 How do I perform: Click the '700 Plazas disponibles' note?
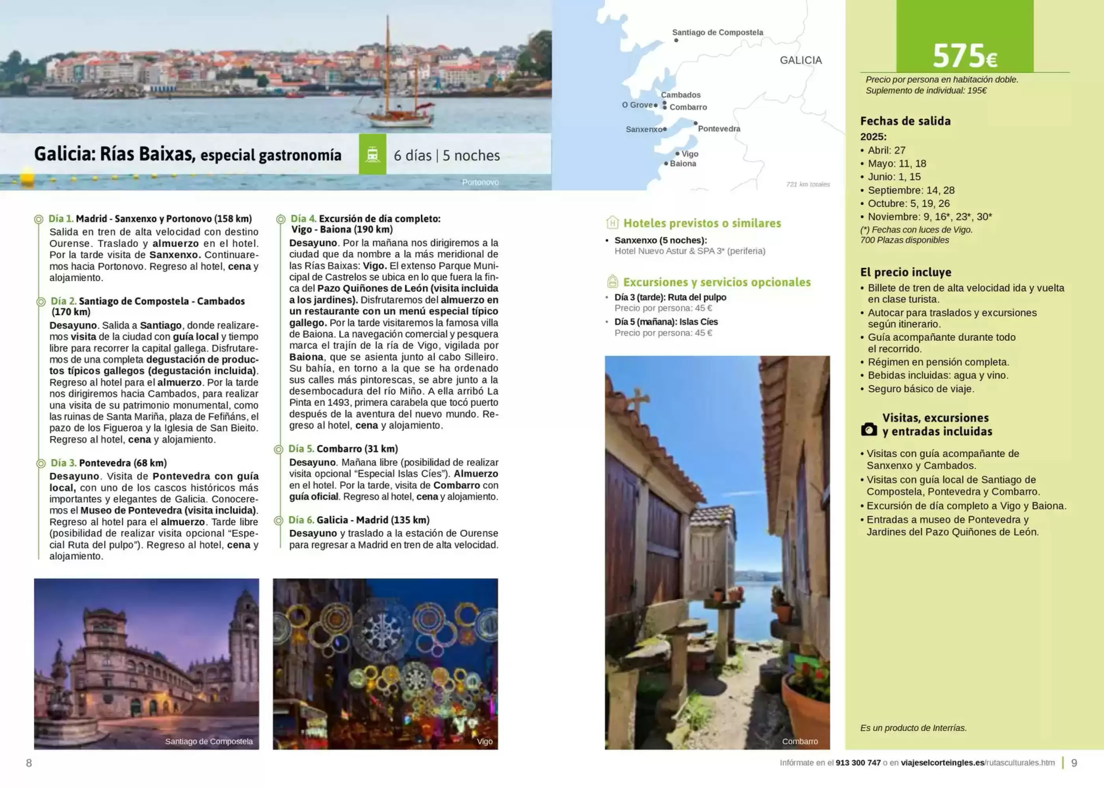point(905,240)
